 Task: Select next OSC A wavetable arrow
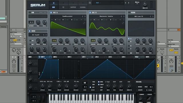tap(85, 16)
